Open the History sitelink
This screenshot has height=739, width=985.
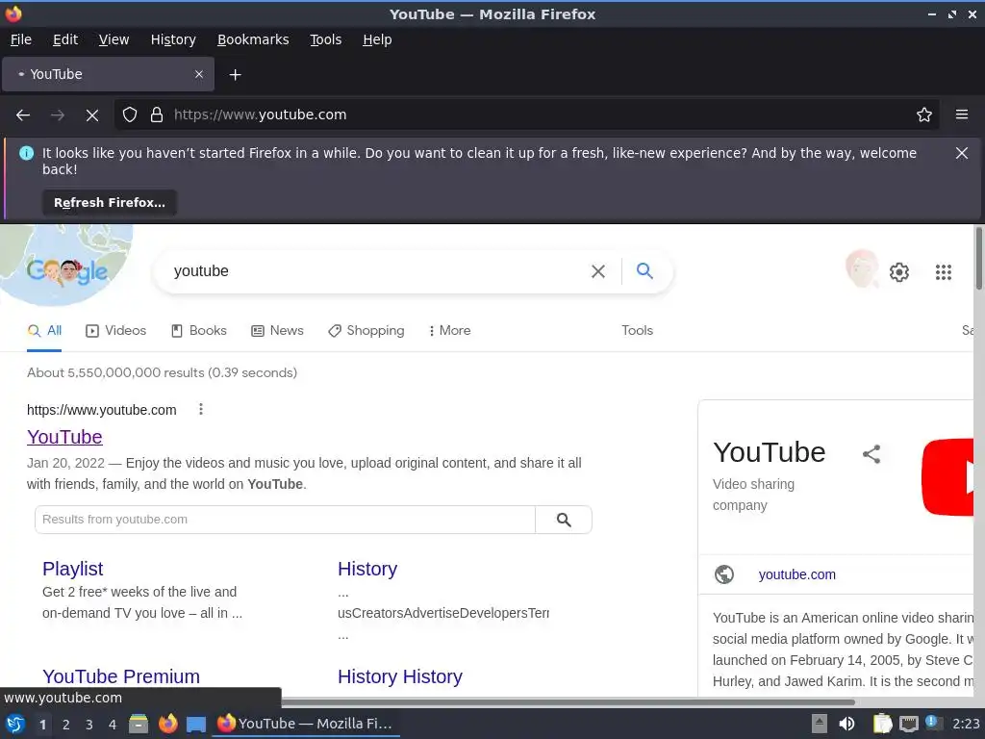367,569
